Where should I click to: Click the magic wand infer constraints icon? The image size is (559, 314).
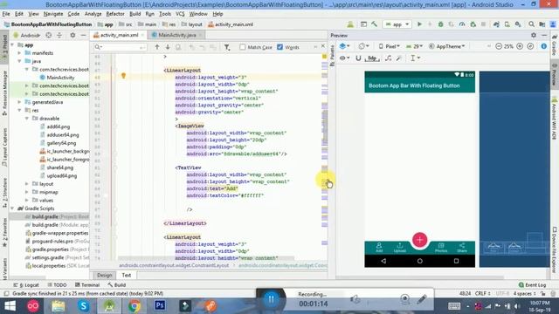pos(399,58)
